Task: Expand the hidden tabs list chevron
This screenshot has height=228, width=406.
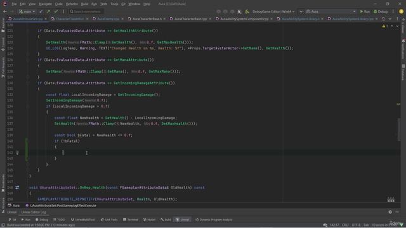Action: pyautogui.click(x=390, y=19)
